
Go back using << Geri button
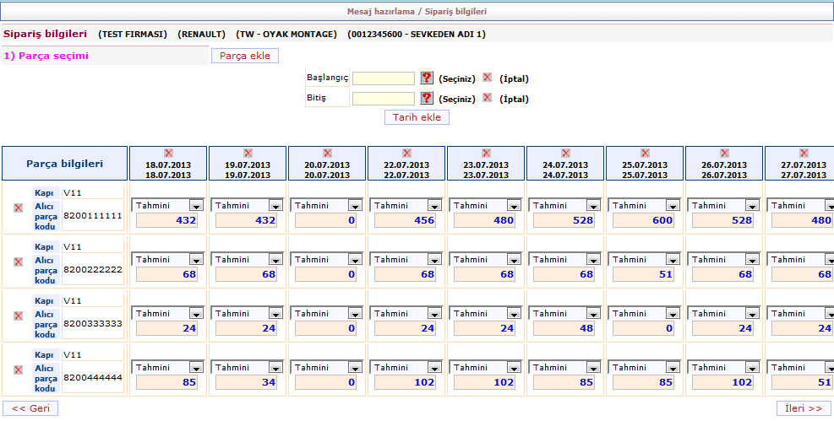(x=30, y=408)
